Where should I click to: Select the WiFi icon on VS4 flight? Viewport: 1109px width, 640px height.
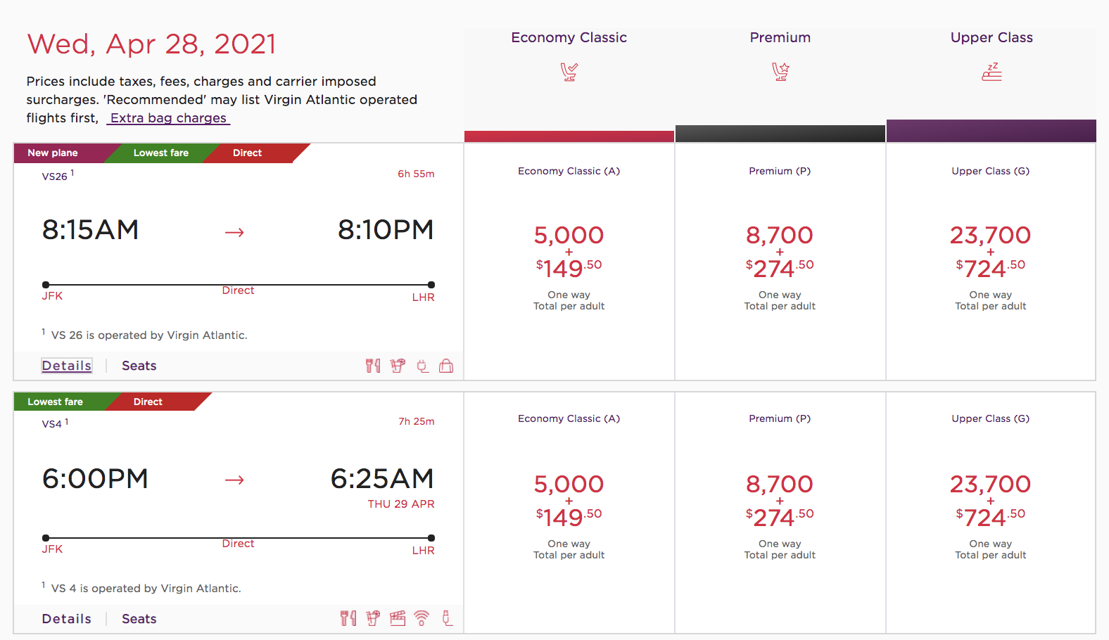422,618
